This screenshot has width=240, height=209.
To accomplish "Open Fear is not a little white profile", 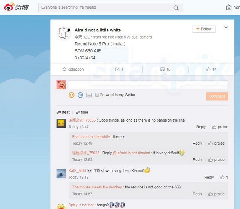I will [x=91, y=137].
